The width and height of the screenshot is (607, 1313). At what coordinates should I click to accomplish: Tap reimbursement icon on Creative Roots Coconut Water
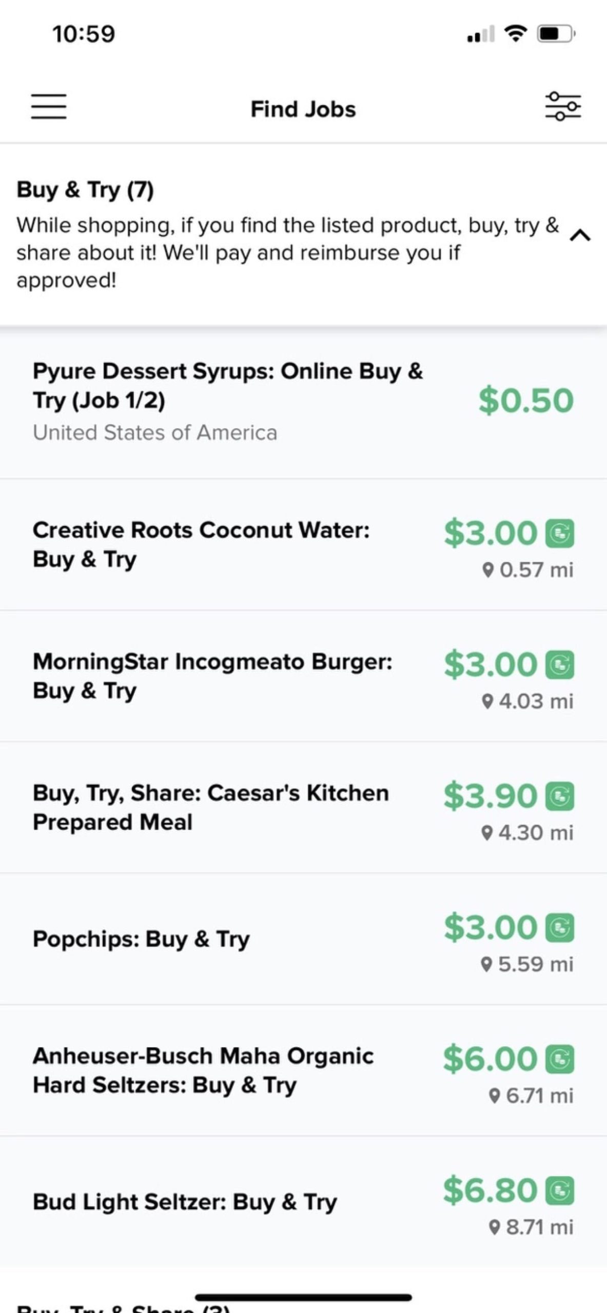tap(560, 533)
